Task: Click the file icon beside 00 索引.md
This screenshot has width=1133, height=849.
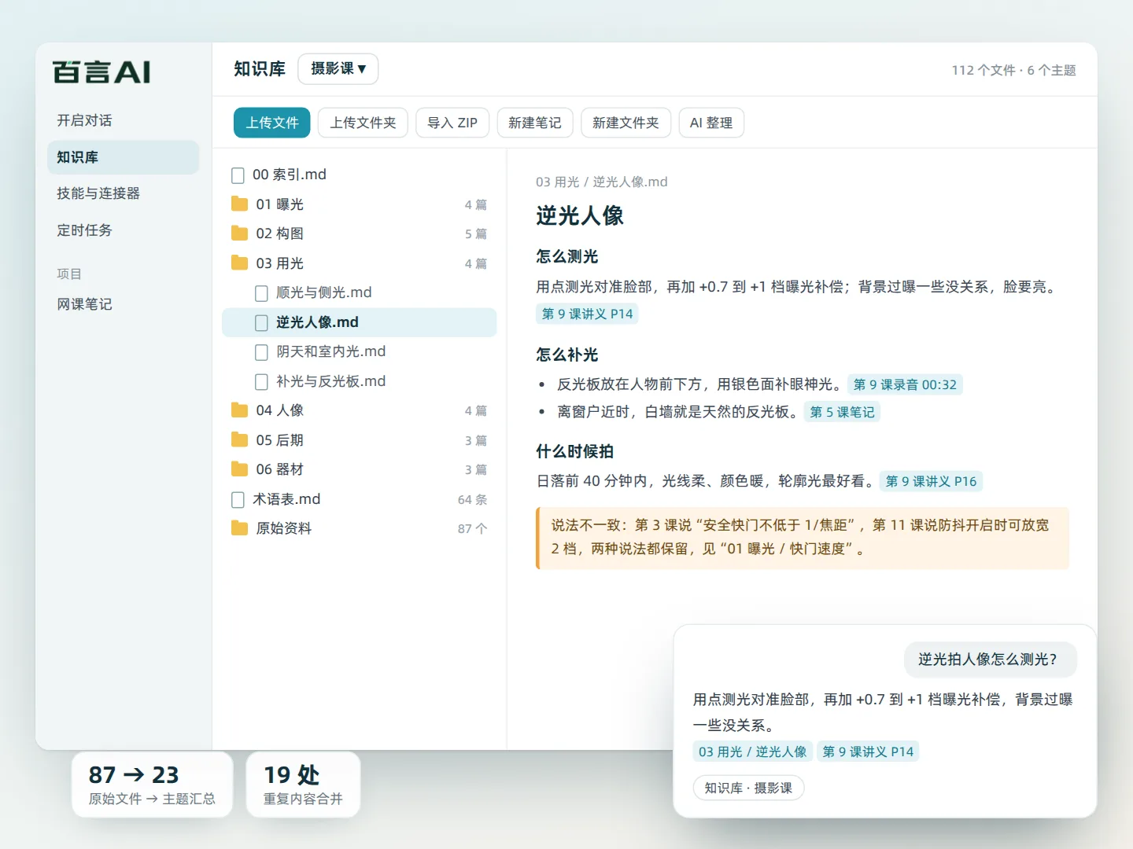Action: coord(238,175)
